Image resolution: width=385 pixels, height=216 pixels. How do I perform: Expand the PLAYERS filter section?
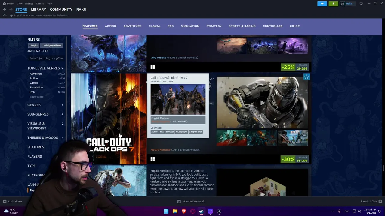[x=35, y=156]
